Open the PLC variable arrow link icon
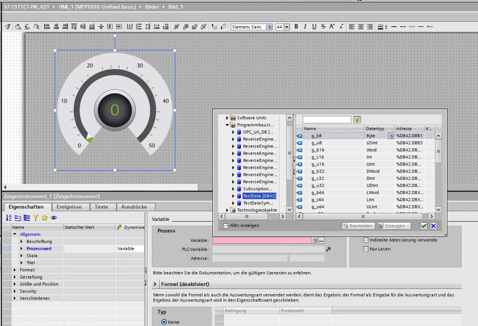The height and width of the screenshot is (326, 478). (x=328, y=249)
